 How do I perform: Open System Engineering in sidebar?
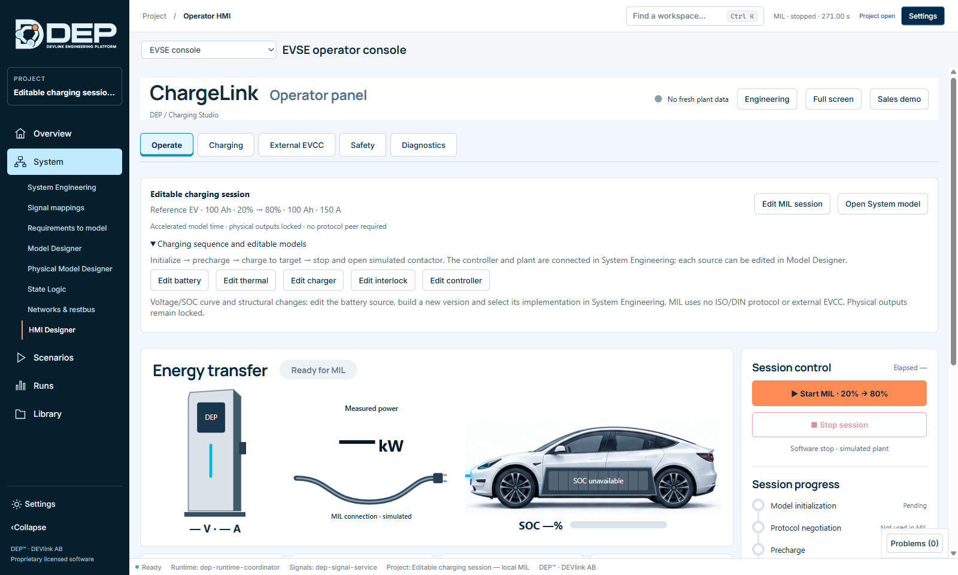(x=62, y=187)
